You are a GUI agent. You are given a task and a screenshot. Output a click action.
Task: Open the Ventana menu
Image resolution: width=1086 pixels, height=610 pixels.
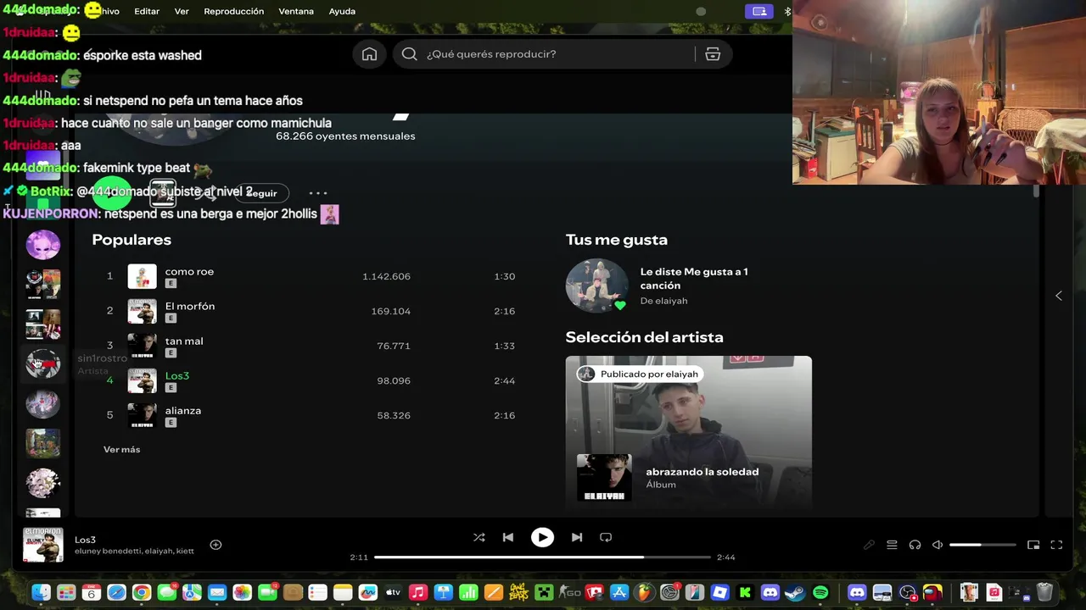click(x=296, y=11)
